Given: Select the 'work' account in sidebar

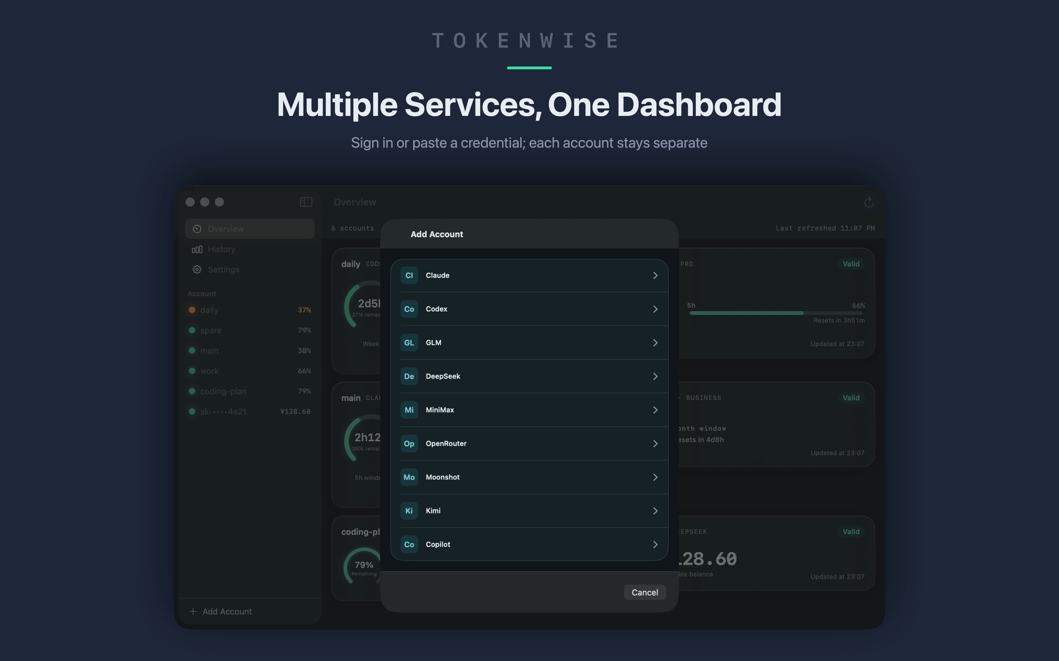Looking at the screenshot, I should (250, 371).
